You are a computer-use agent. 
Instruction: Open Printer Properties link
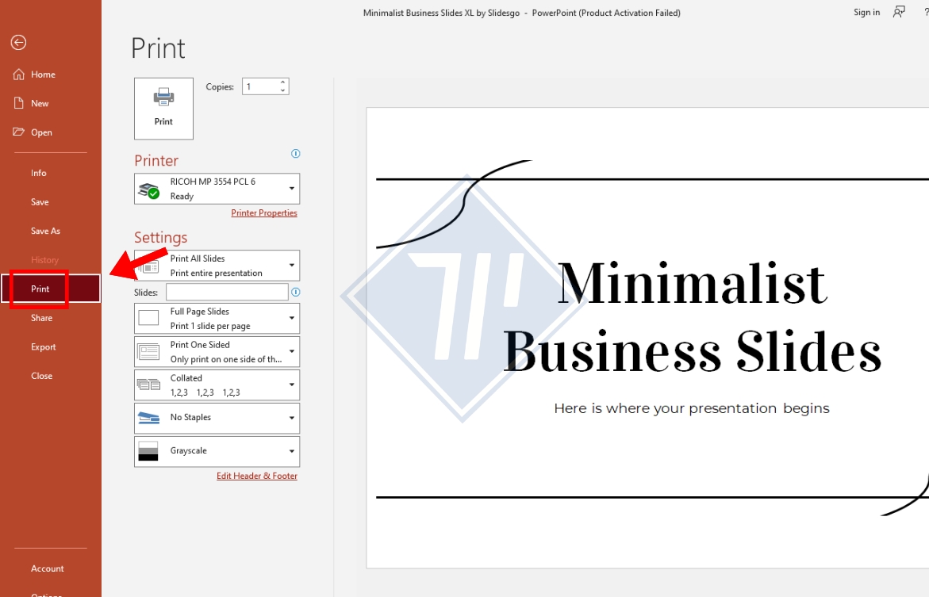tap(264, 212)
